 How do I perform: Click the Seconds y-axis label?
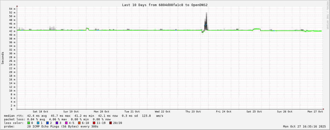click(x=3, y=58)
